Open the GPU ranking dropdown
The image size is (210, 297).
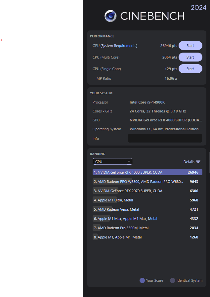tap(112, 162)
